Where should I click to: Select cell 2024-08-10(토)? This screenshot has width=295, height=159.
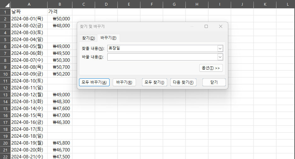pyautogui.click(x=29, y=81)
